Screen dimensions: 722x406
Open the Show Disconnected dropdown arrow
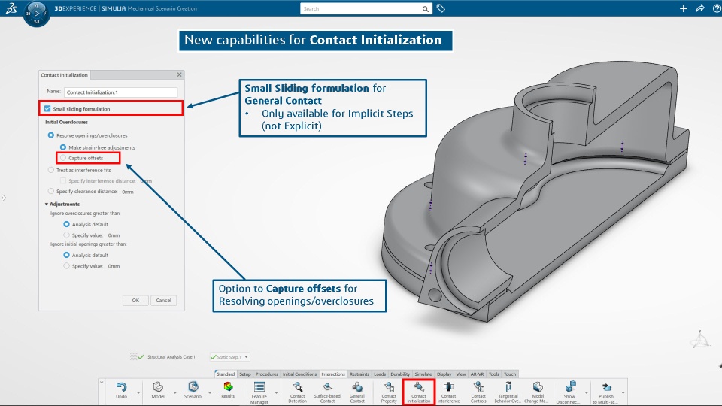pyautogui.click(x=586, y=393)
